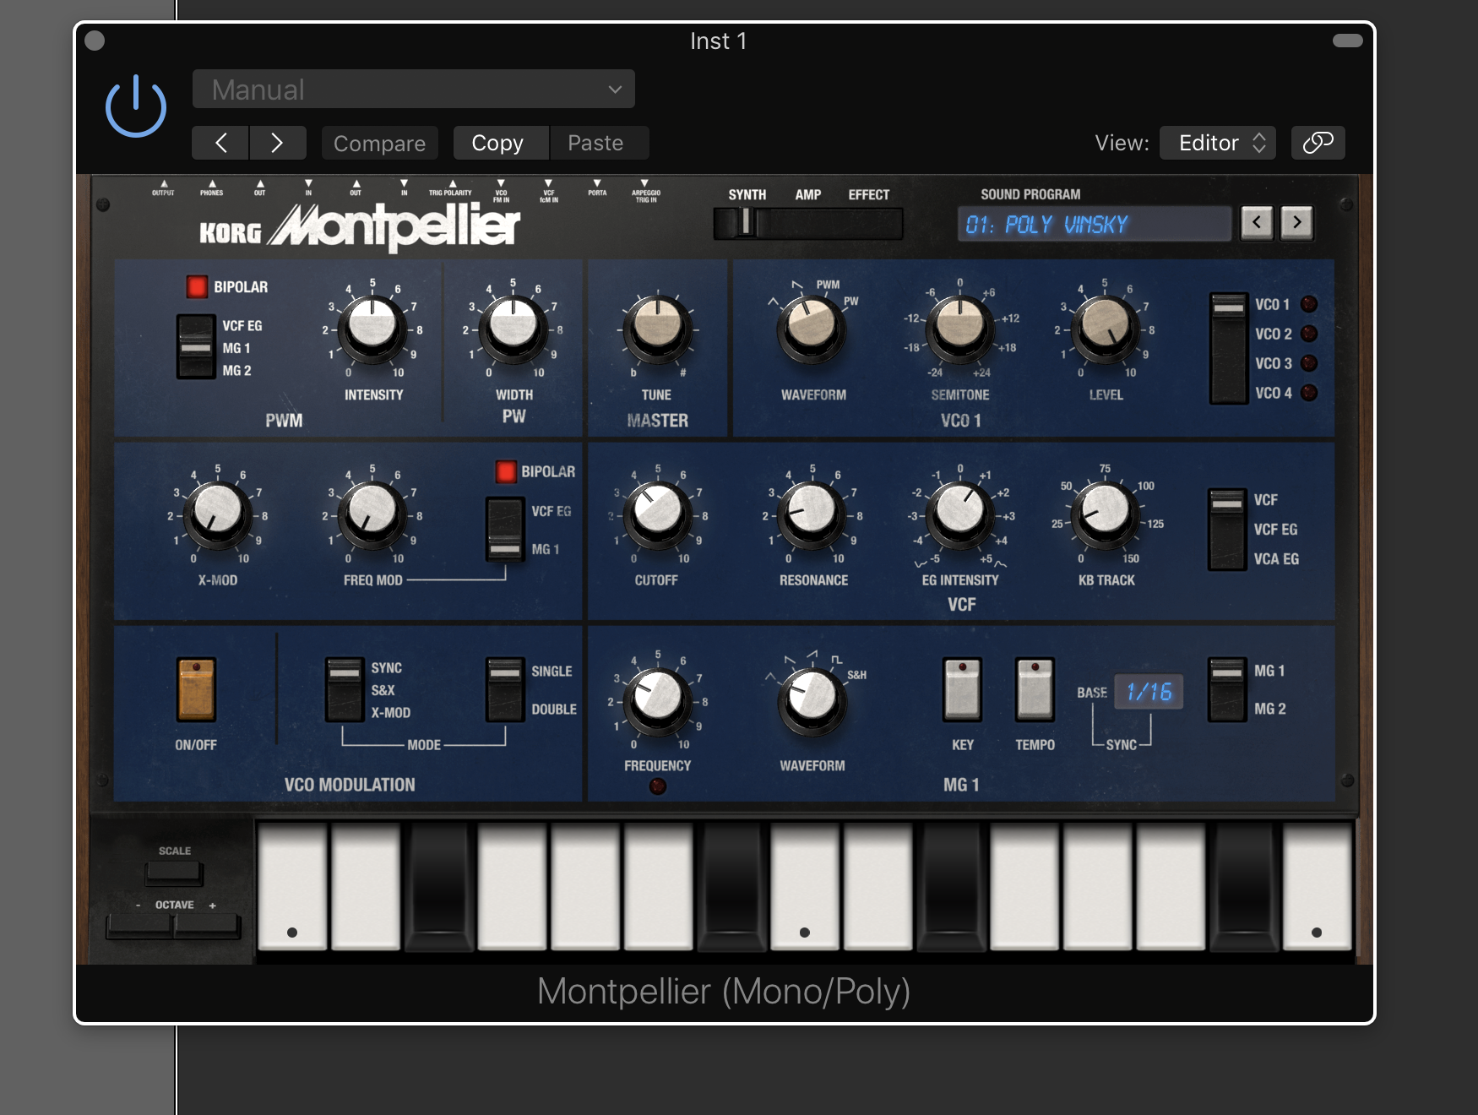This screenshot has height=1115, width=1478.
Task: Click the first white keyboard key
Action: coord(292,887)
